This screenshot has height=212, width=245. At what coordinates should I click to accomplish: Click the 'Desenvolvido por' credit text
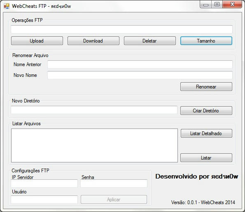tap(196, 176)
